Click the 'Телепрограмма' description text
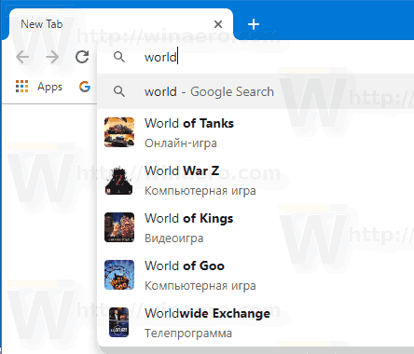Image resolution: width=414 pixels, height=354 pixels. [x=188, y=334]
